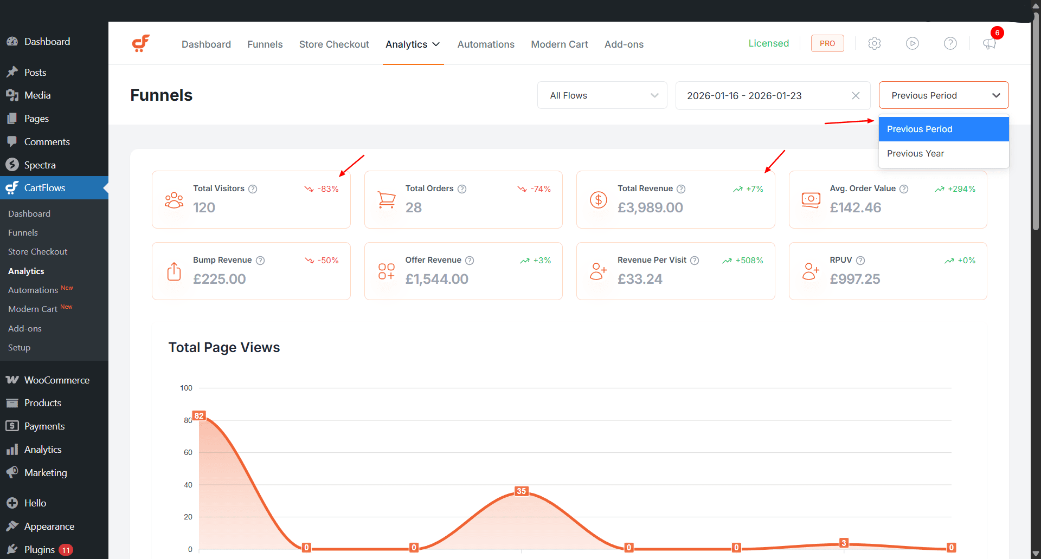Click the Licensed link in the header
Image resolution: width=1041 pixels, height=559 pixels.
point(769,43)
